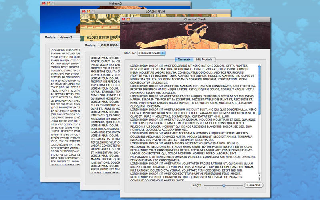Click the text line 'QUISQUAM HONESTAM.'
The width and height of the screenshot is (320, 200).
(x=146, y=106)
